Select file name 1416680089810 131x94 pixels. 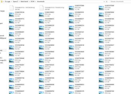tap(79, 85)
